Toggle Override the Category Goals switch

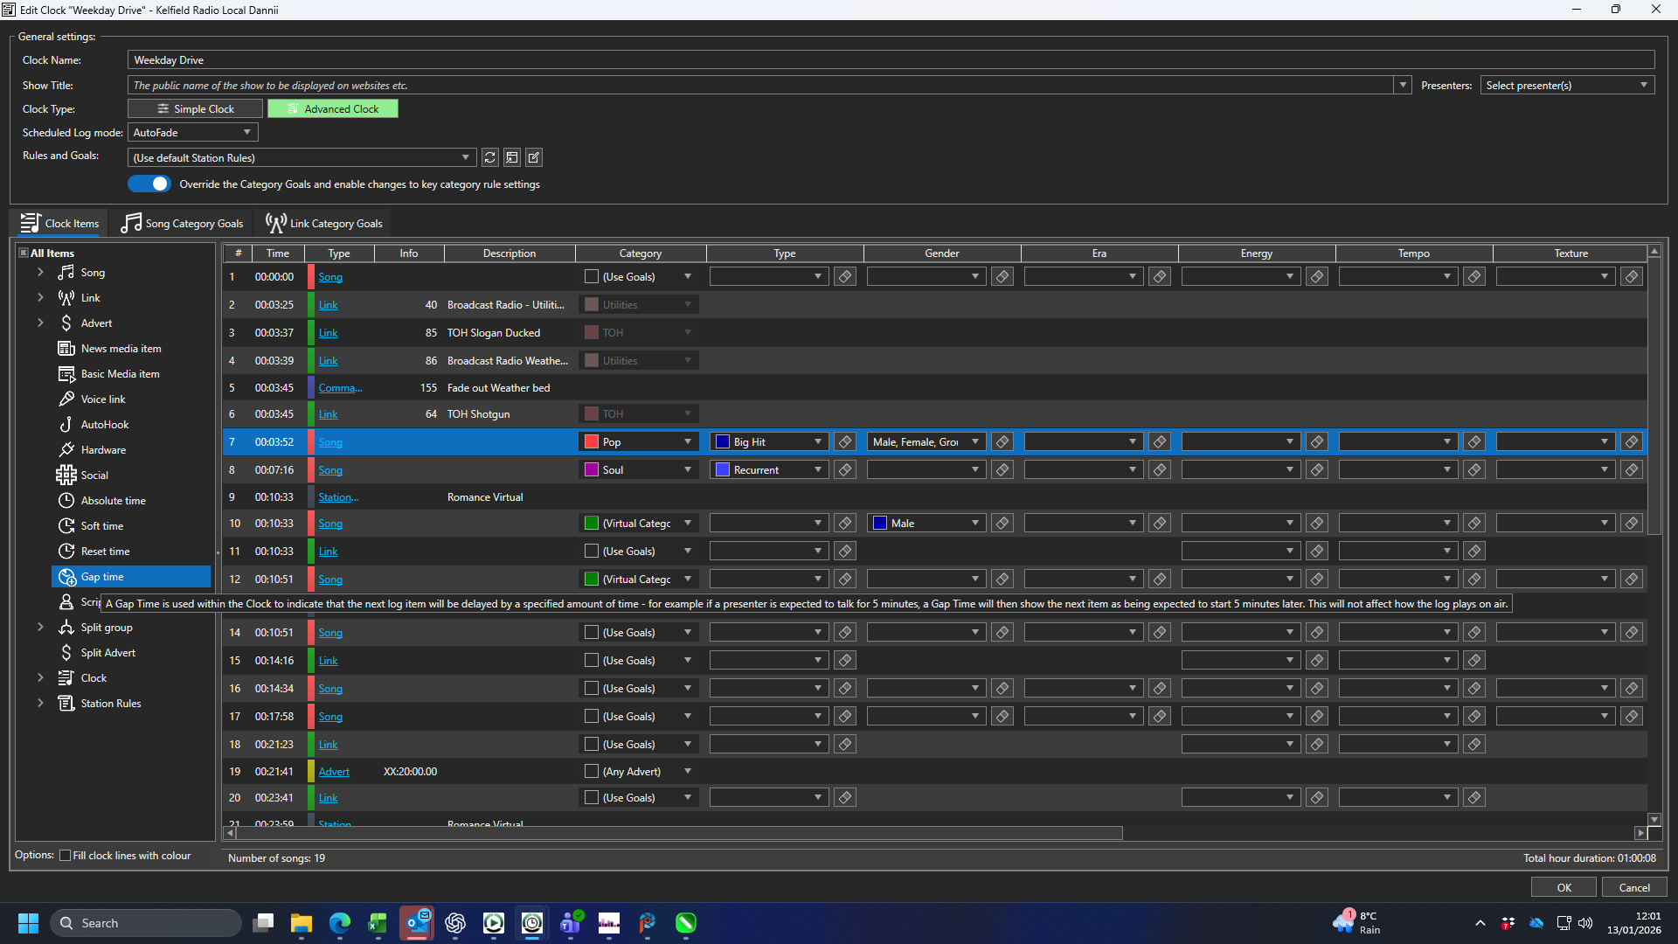[149, 184]
